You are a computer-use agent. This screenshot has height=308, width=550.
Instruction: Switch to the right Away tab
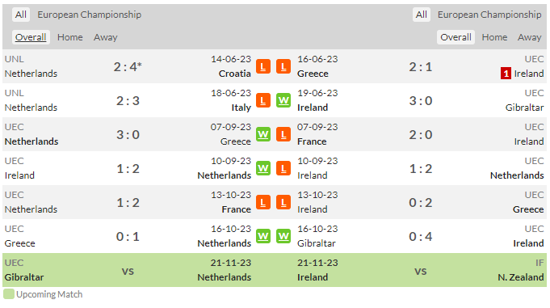pyautogui.click(x=529, y=37)
